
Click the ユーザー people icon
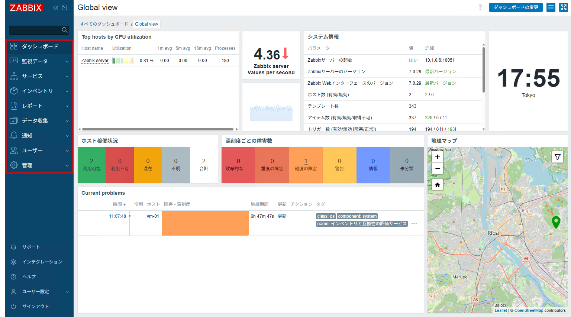[x=14, y=150]
